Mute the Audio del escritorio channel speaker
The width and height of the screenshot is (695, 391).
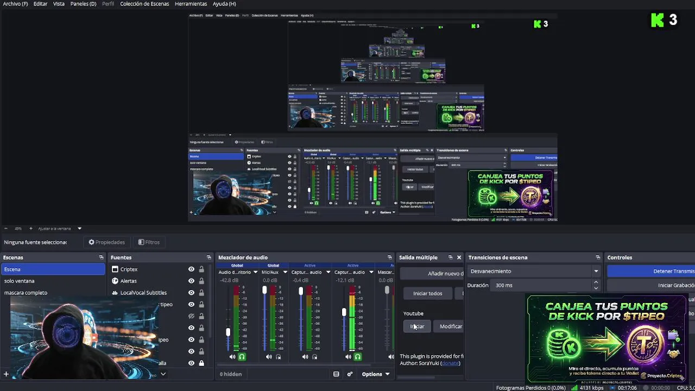pyautogui.click(x=232, y=357)
